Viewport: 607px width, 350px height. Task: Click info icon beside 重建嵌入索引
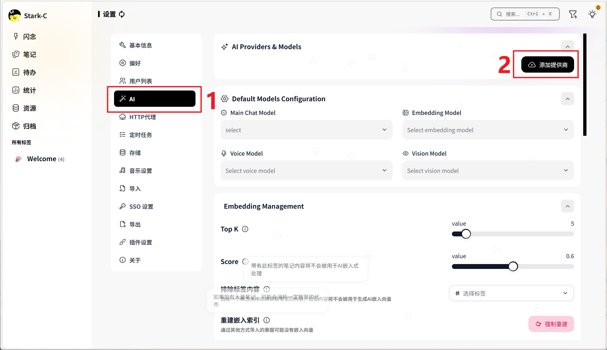pyautogui.click(x=267, y=320)
